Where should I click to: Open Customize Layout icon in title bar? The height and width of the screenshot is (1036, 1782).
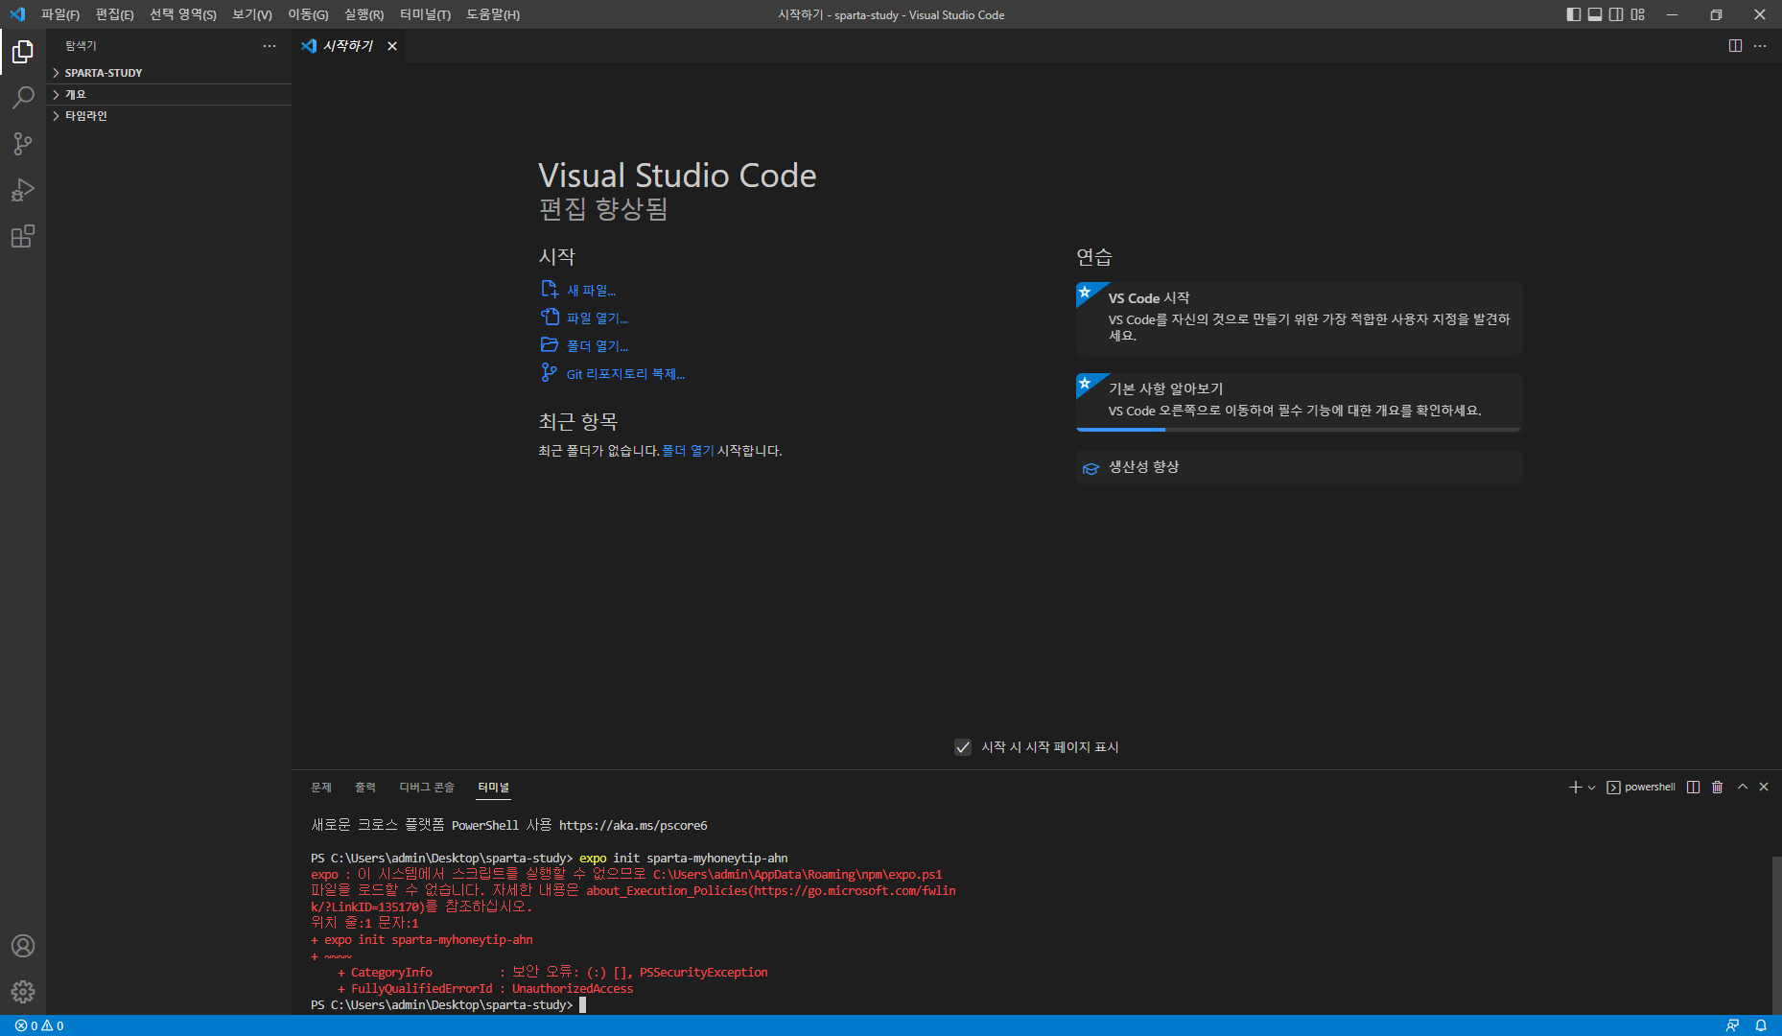(x=1637, y=14)
